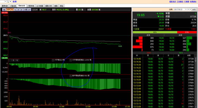
Task: Click the 分價 price distribution button
Action: pyautogui.click(x=25, y=10)
